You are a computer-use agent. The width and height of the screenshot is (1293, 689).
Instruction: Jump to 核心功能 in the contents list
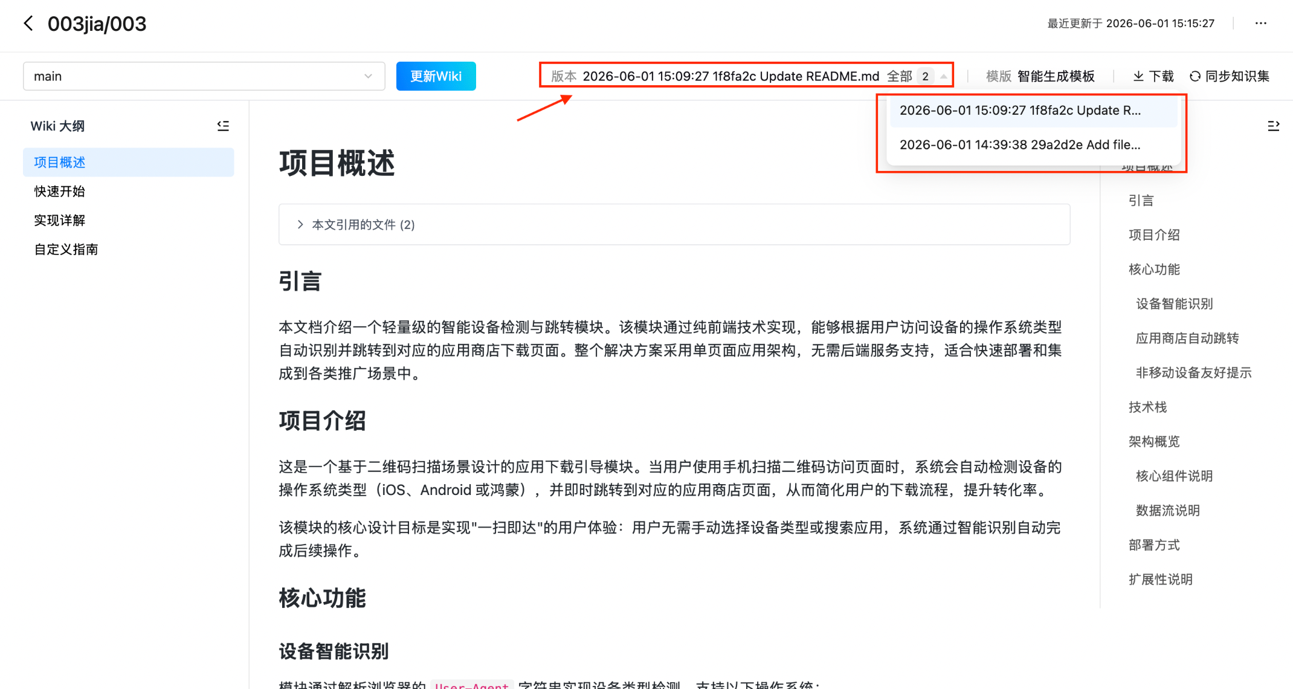[1154, 270]
